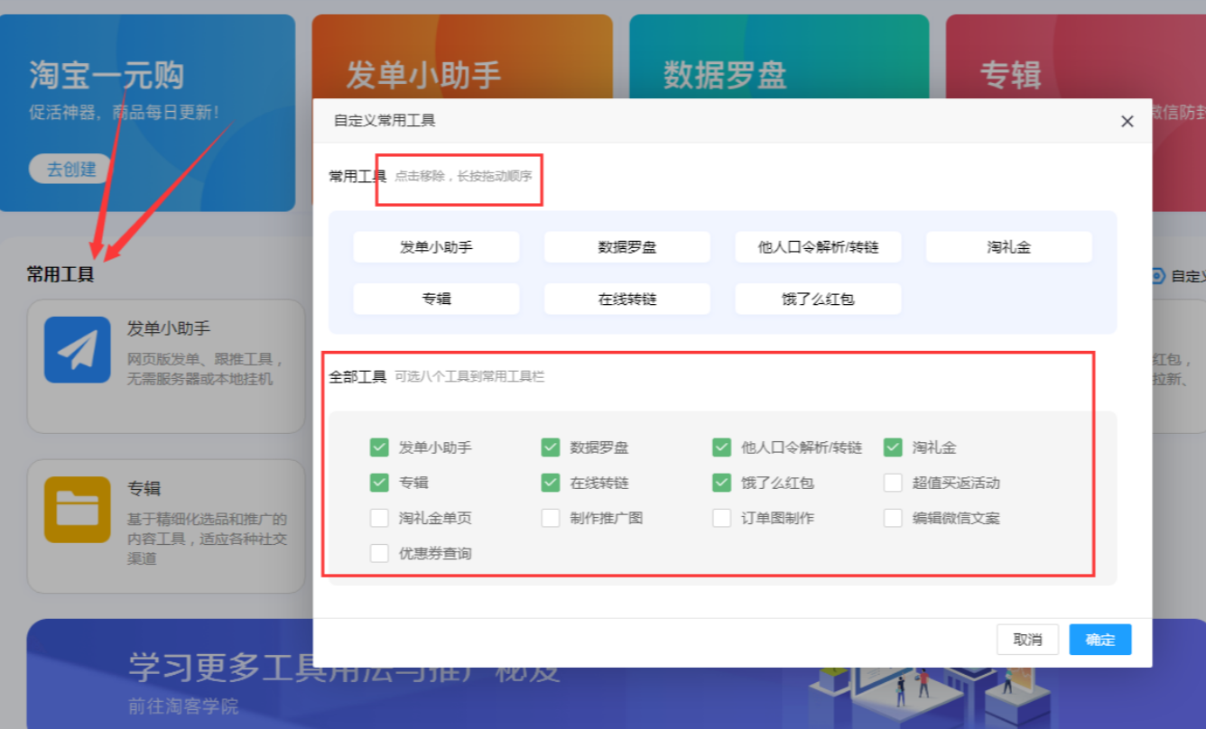Uncheck the 发单小助手 checkbox
Screen dimensions: 1206x729
pyautogui.click(x=379, y=448)
